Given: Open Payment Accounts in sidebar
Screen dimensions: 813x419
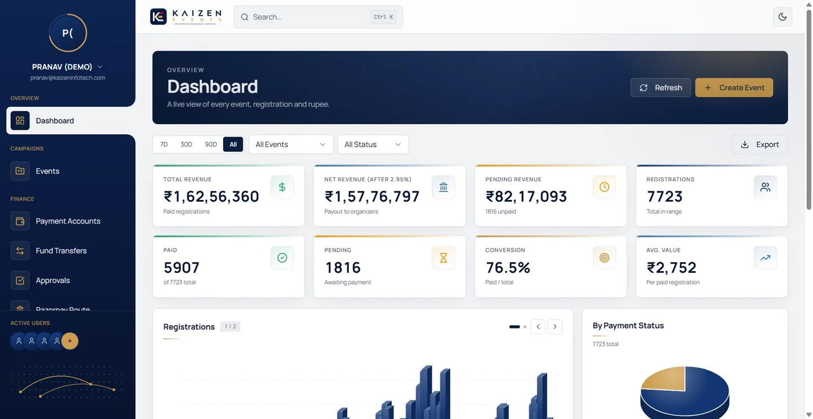Looking at the screenshot, I should [x=68, y=221].
